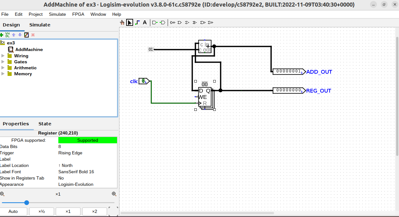Click the zoom slider handle
Image resolution: width=399 pixels, height=217 pixels.
(x=26, y=203)
